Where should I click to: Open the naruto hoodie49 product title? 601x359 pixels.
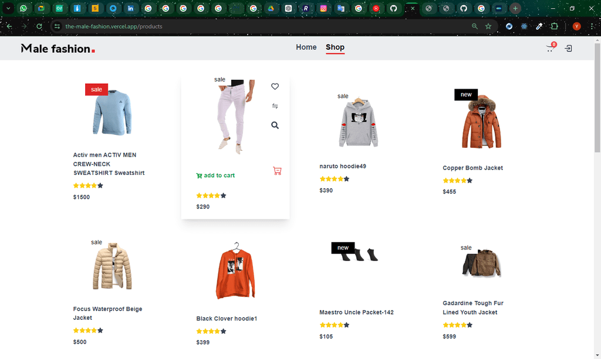[343, 166]
